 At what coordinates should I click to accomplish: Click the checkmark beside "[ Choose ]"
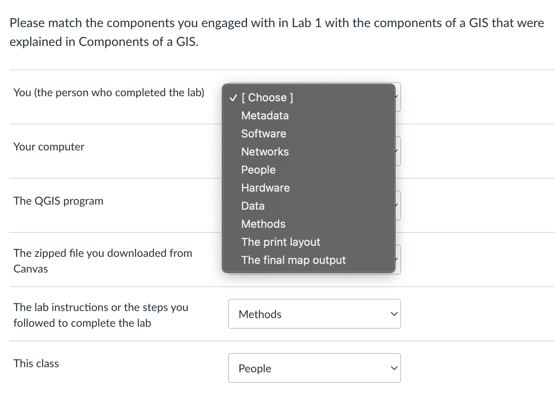coord(233,97)
